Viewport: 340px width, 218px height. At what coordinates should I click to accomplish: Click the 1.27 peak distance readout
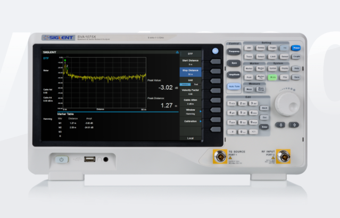pos(167,106)
